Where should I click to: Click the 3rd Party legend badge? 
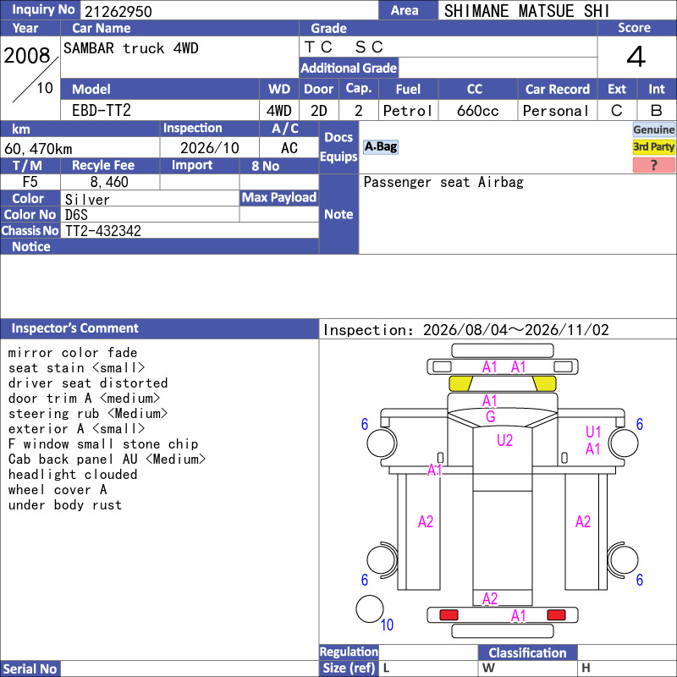pyautogui.click(x=653, y=146)
